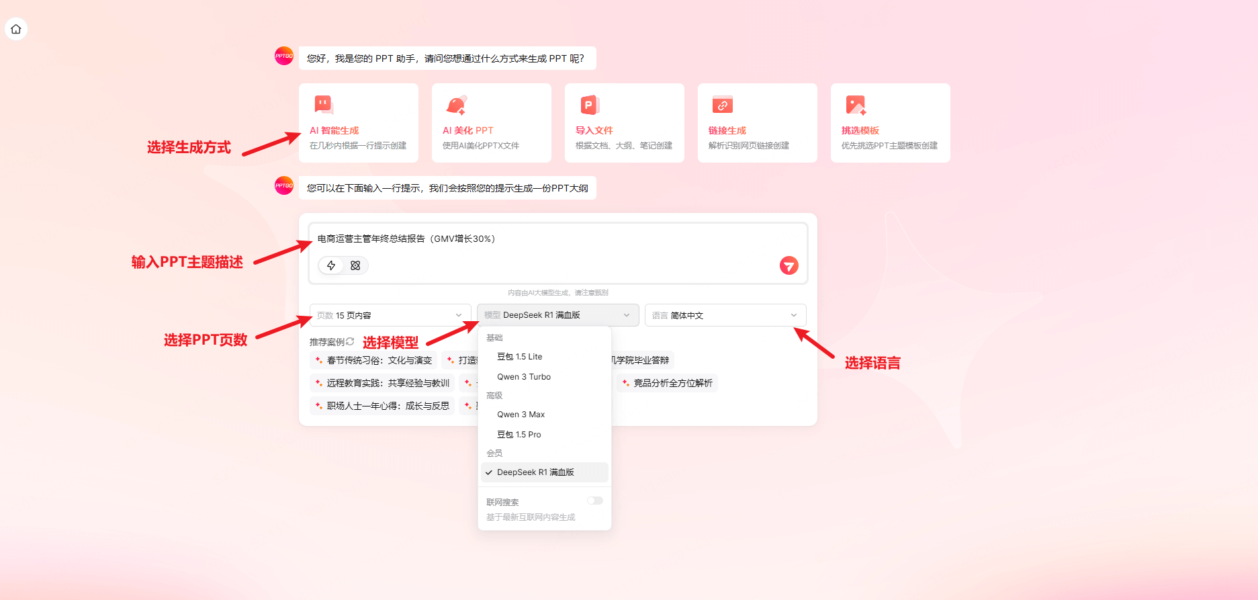Send the prompt with red arrow button
Viewport: 1258px width, 600px height.
tap(789, 265)
